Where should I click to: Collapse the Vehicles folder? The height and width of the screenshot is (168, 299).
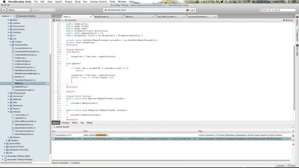click(x=8, y=112)
